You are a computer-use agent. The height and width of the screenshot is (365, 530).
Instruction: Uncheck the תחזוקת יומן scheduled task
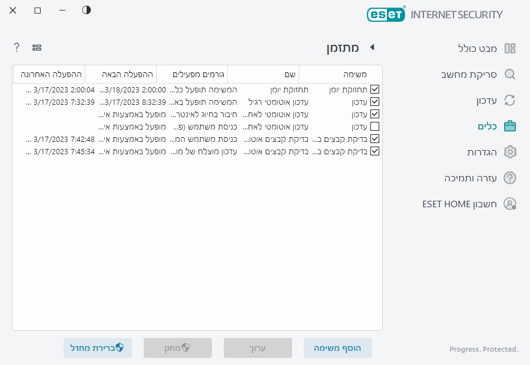(375, 89)
